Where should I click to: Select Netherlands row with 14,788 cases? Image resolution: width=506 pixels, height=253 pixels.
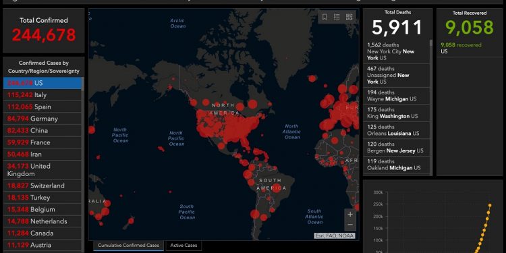coord(43,221)
